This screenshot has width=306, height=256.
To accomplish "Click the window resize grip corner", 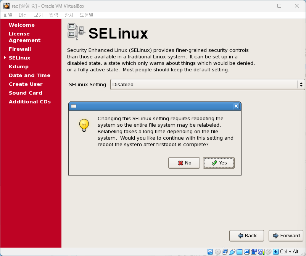I will [x=303, y=253].
